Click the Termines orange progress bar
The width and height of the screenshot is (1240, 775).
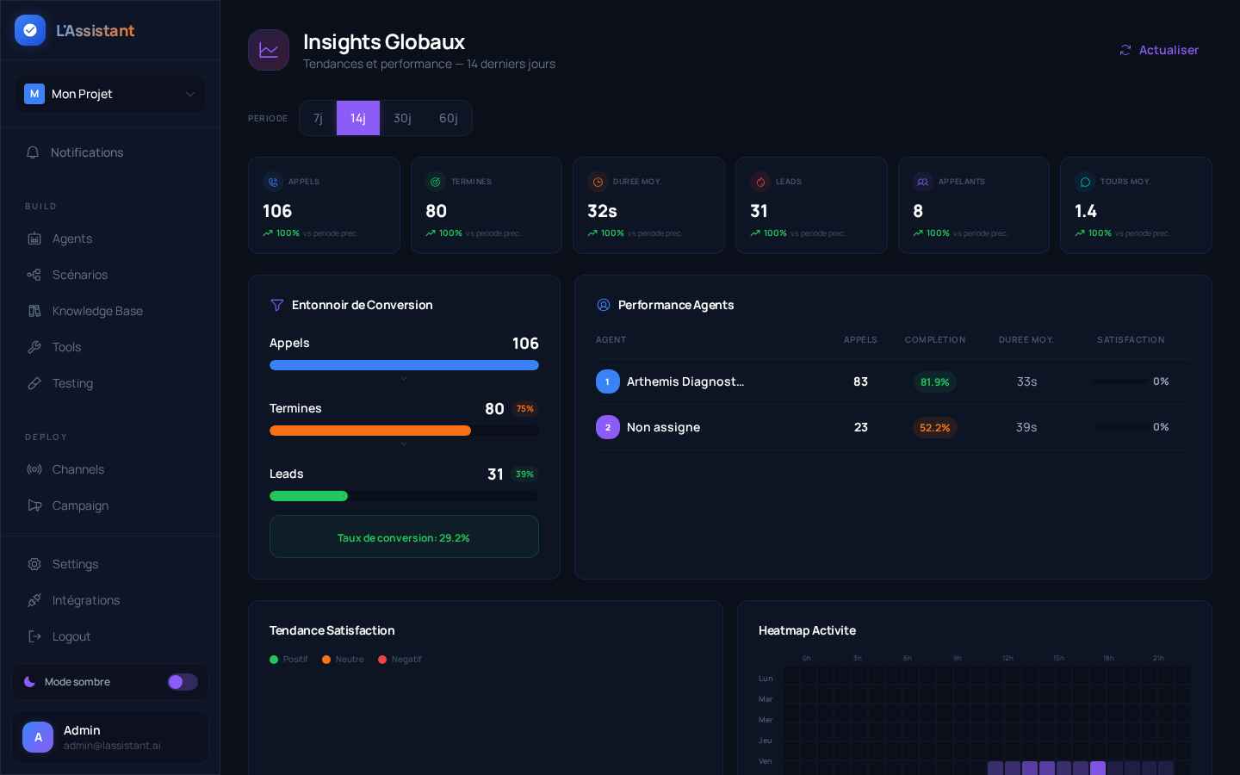370,431
